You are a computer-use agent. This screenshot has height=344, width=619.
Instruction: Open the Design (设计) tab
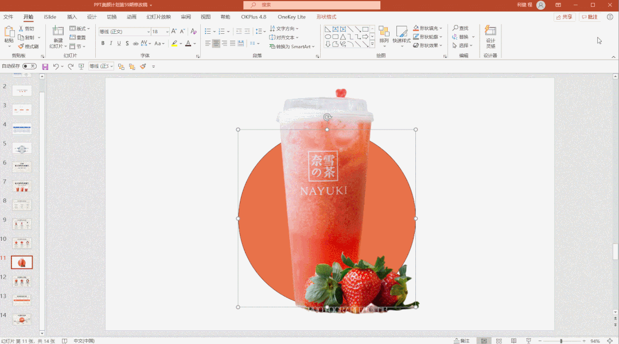click(92, 17)
